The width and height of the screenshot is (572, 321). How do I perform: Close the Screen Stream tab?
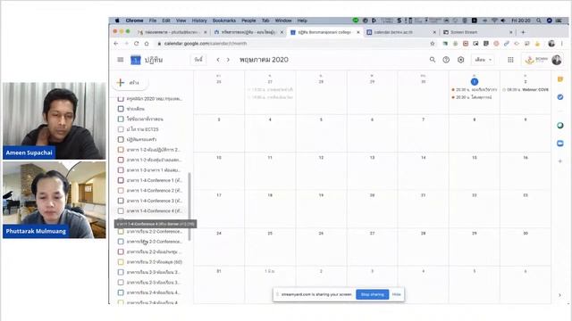(x=510, y=32)
